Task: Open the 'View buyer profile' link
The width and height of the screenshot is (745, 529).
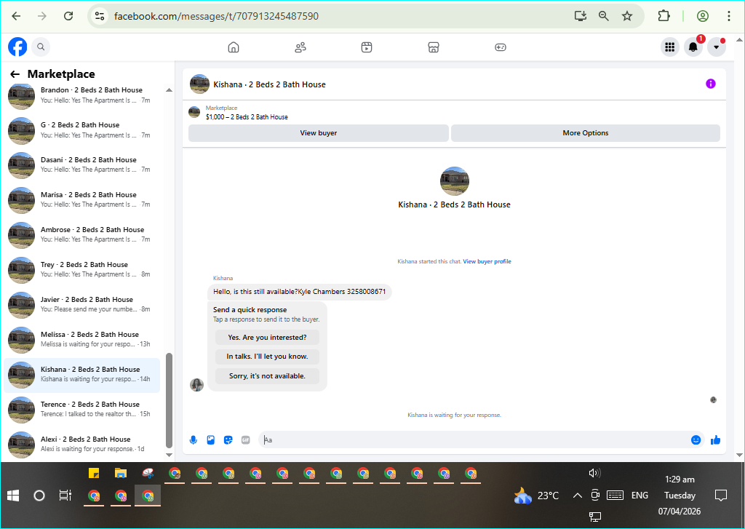Action: (487, 261)
